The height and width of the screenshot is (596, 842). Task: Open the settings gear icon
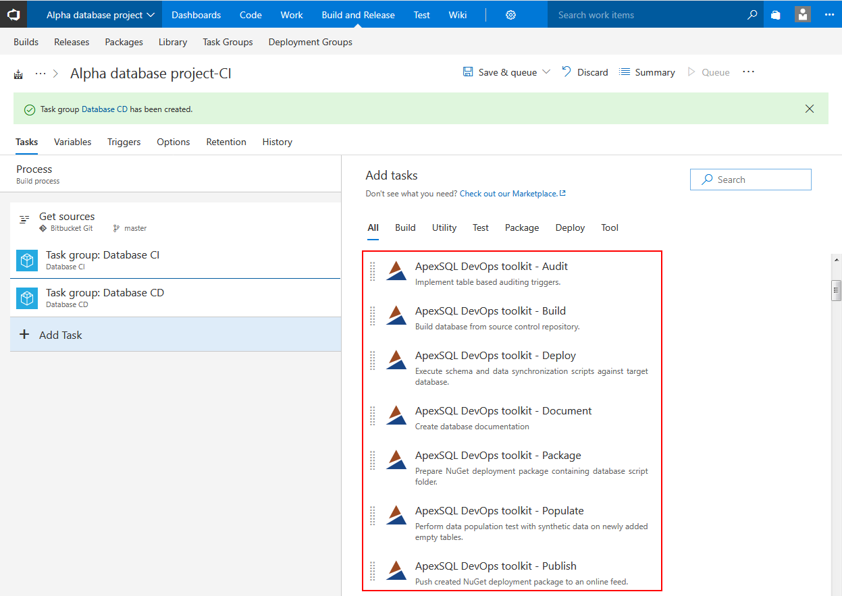pyautogui.click(x=511, y=15)
